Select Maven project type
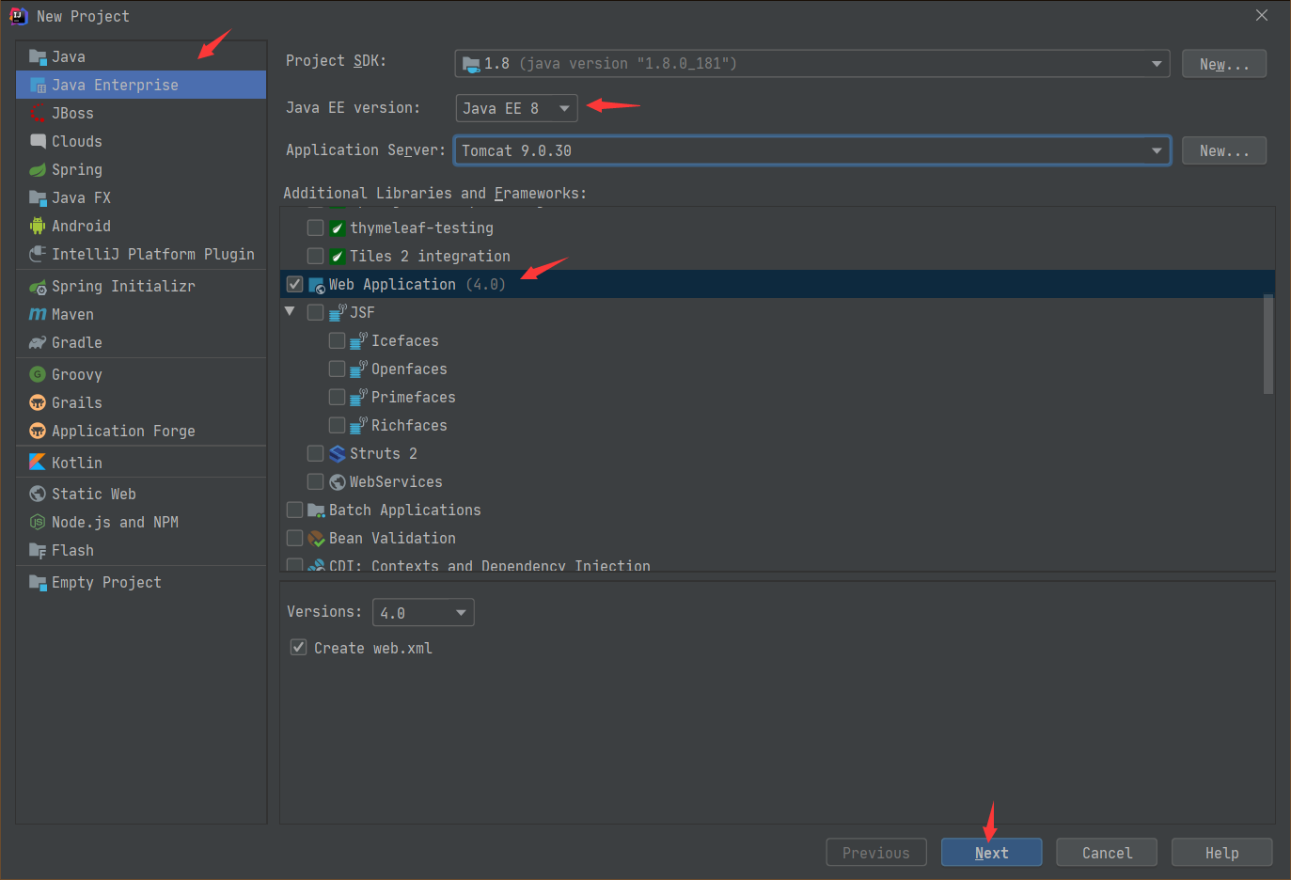 tap(141, 314)
